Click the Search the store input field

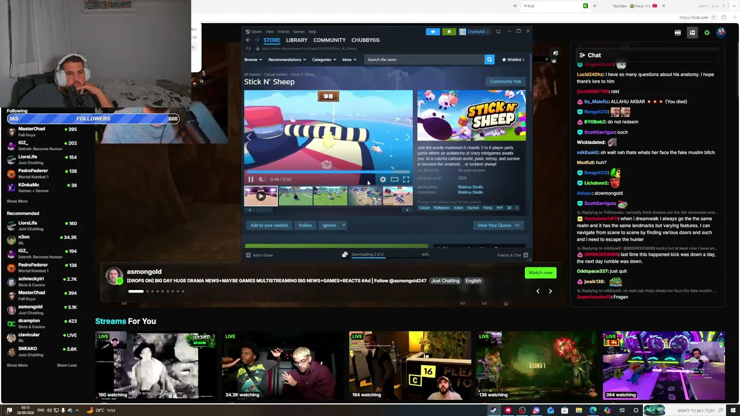pos(424,60)
